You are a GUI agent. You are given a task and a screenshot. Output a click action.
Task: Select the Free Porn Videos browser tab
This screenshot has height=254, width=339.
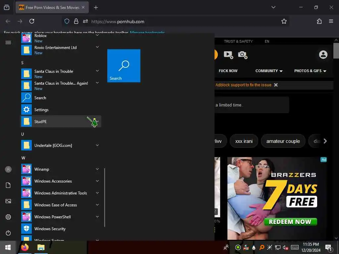(52, 7)
